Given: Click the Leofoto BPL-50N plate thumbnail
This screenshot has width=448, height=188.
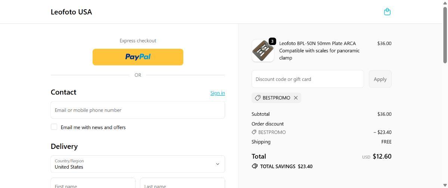Looking at the screenshot, I should tap(262, 51).
